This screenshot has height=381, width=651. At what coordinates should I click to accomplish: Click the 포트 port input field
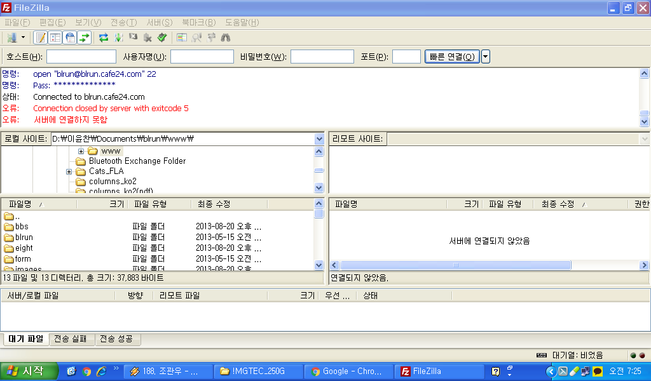click(406, 57)
